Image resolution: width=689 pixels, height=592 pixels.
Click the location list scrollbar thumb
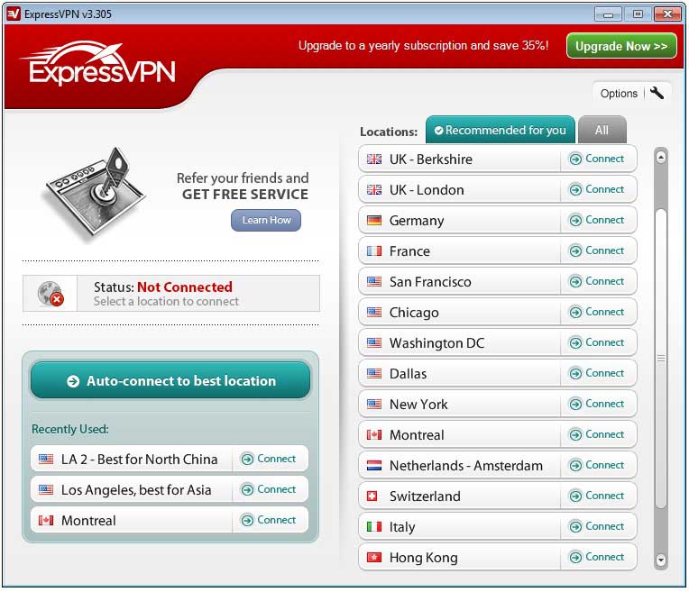[x=661, y=359]
